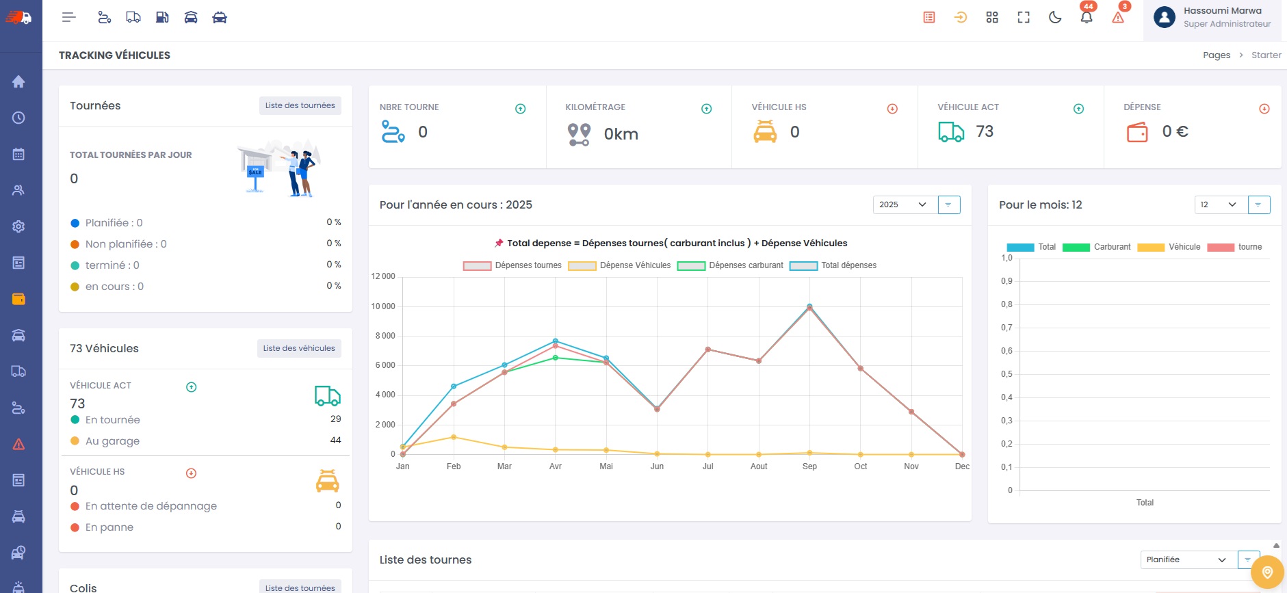This screenshot has width=1287, height=593.
Task: Click the Pages breadcrumb link
Action: tap(1216, 55)
